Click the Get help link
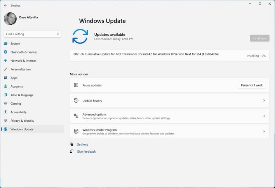This screenshot has width=275, height=188. click(x=82, y=145)
